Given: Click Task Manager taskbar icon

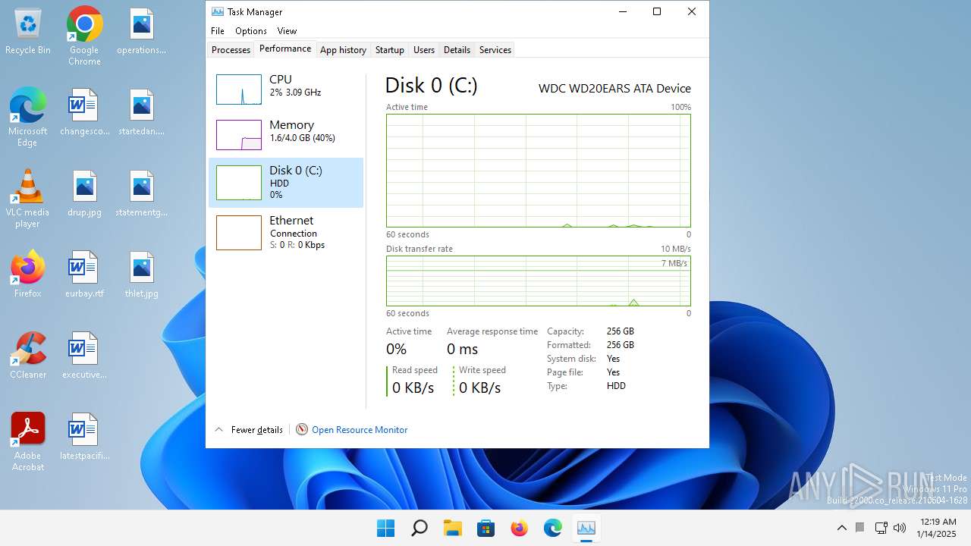Looking at the screenshot, I should (586, 528).
